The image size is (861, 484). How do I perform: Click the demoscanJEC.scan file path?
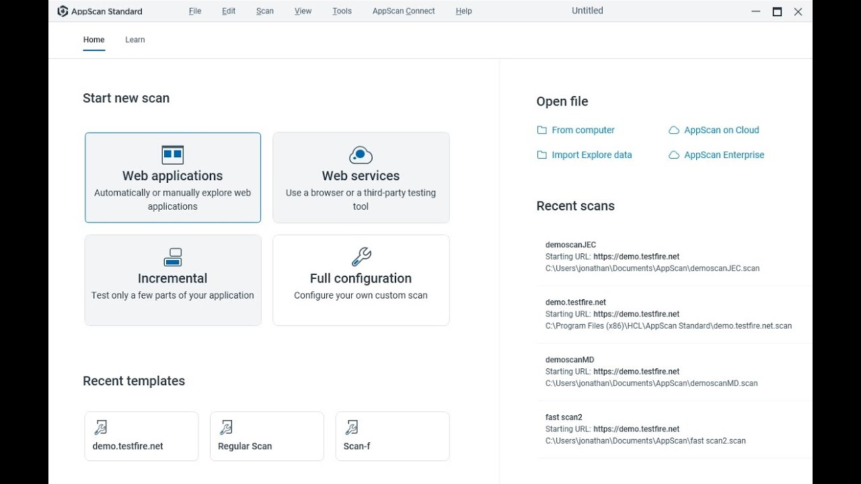tap(652, 268)
